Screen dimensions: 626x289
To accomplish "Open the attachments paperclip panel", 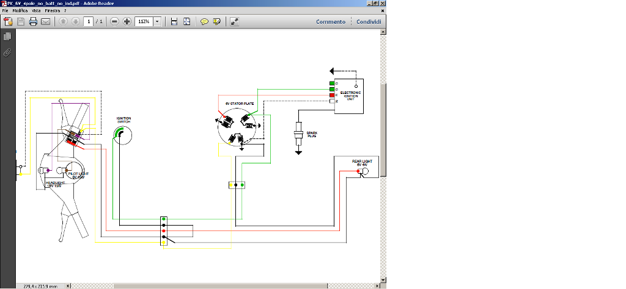I will [x=7, y=52].
